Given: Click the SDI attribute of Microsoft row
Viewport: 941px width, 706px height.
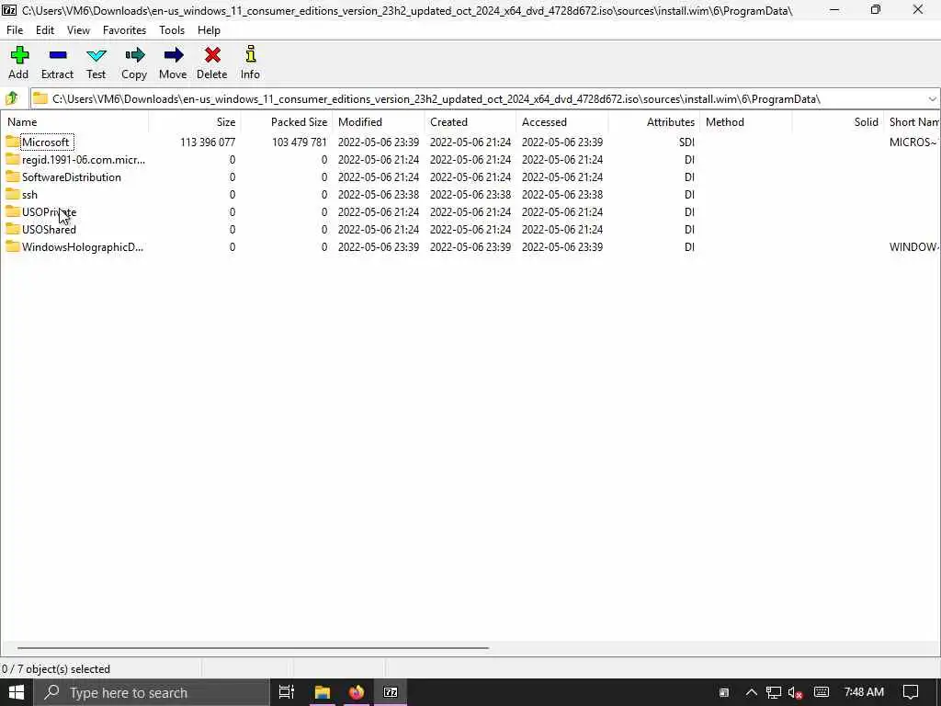Looking at the screenshot, I should (686, 142).
